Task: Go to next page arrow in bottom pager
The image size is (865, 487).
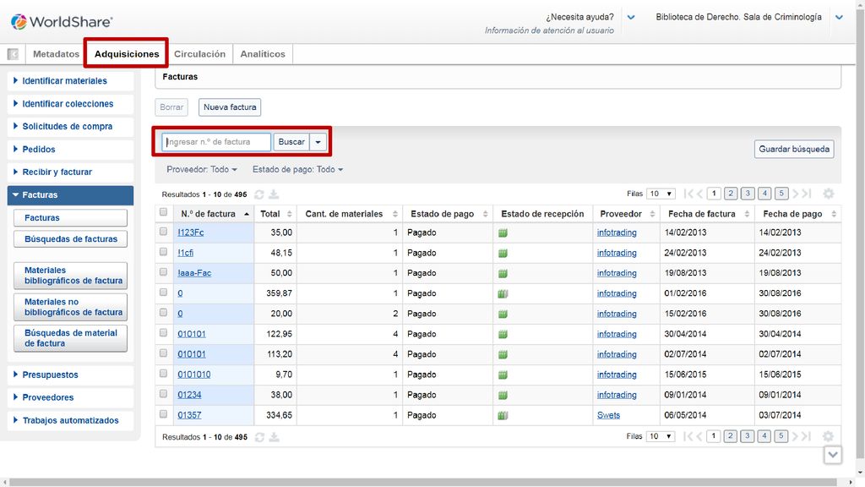Action: [796, 436]
